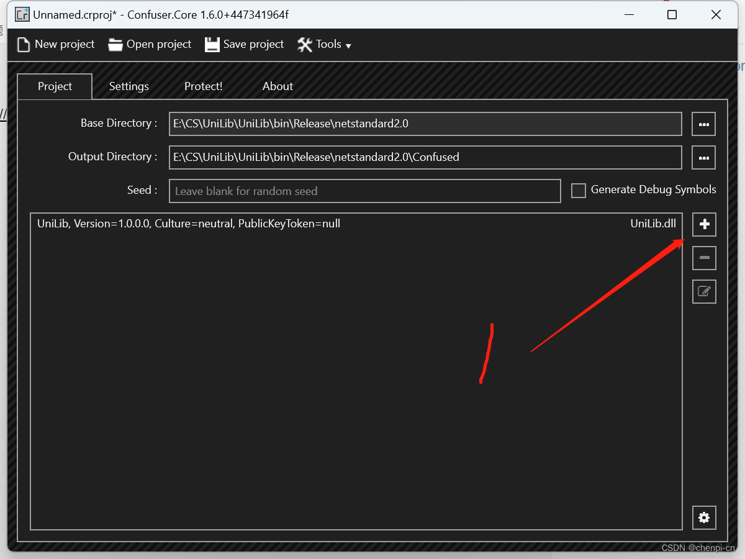This screenshot has width=745, height=559.
Task: Enable Generate Debug Symbols
Action: click(578, 190)
